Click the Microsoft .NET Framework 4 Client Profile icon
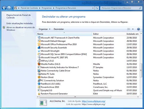The width and height of the screenshot is (144, 109). [x=39, y=38]
